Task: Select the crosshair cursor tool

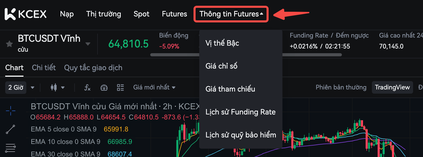Action: 10,111
